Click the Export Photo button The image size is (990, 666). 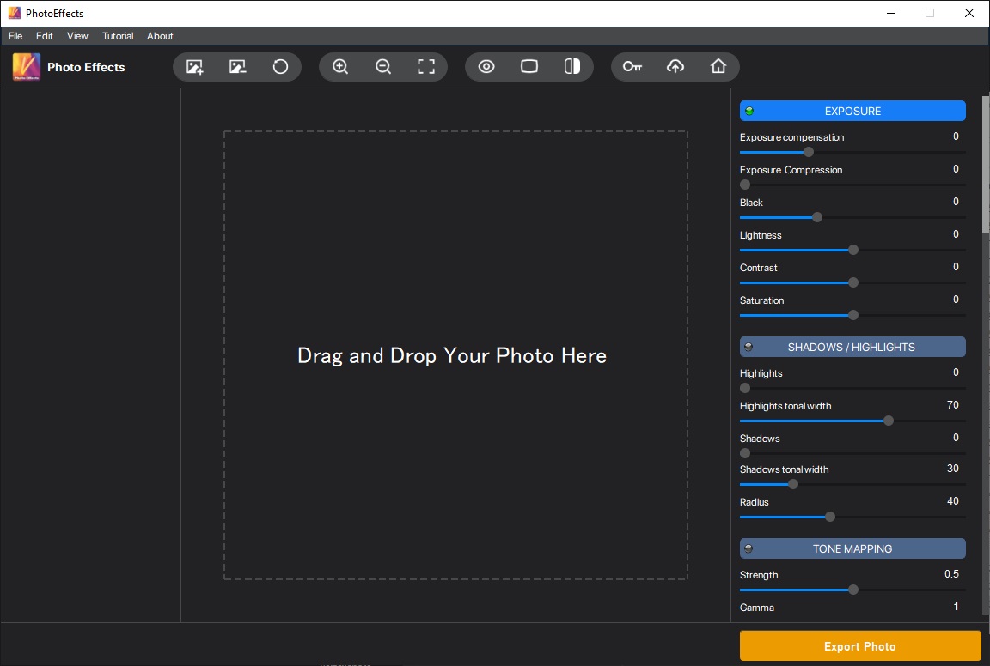(860, 646)
